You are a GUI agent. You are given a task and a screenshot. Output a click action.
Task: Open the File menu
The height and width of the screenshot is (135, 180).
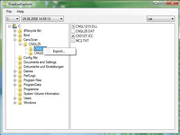click(9, 12)
